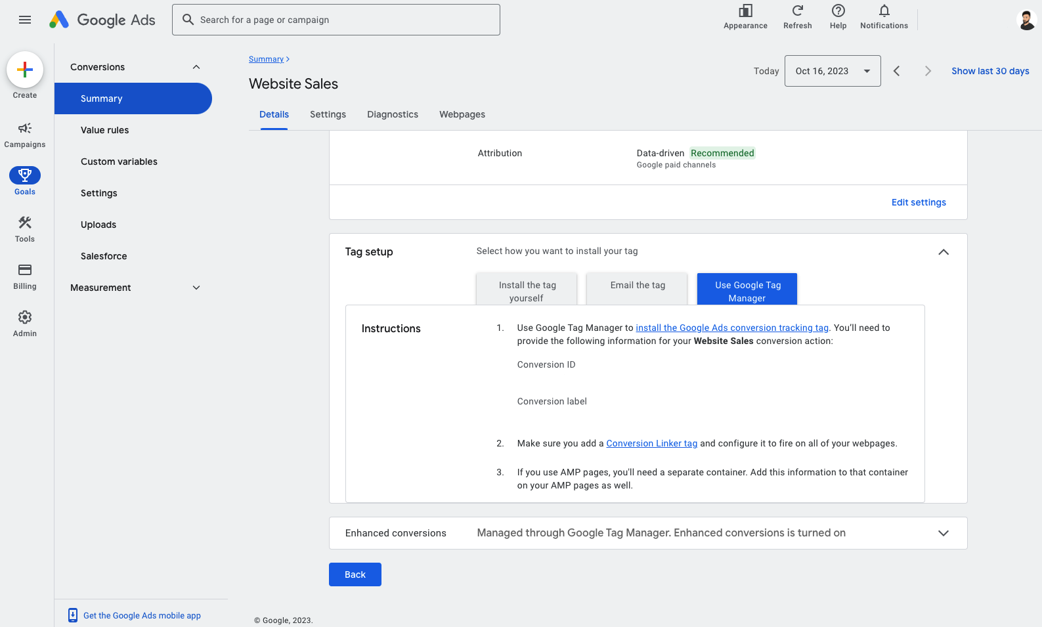Click the Today label
Screen dimensions: 1042x627
tap(766, 71)
